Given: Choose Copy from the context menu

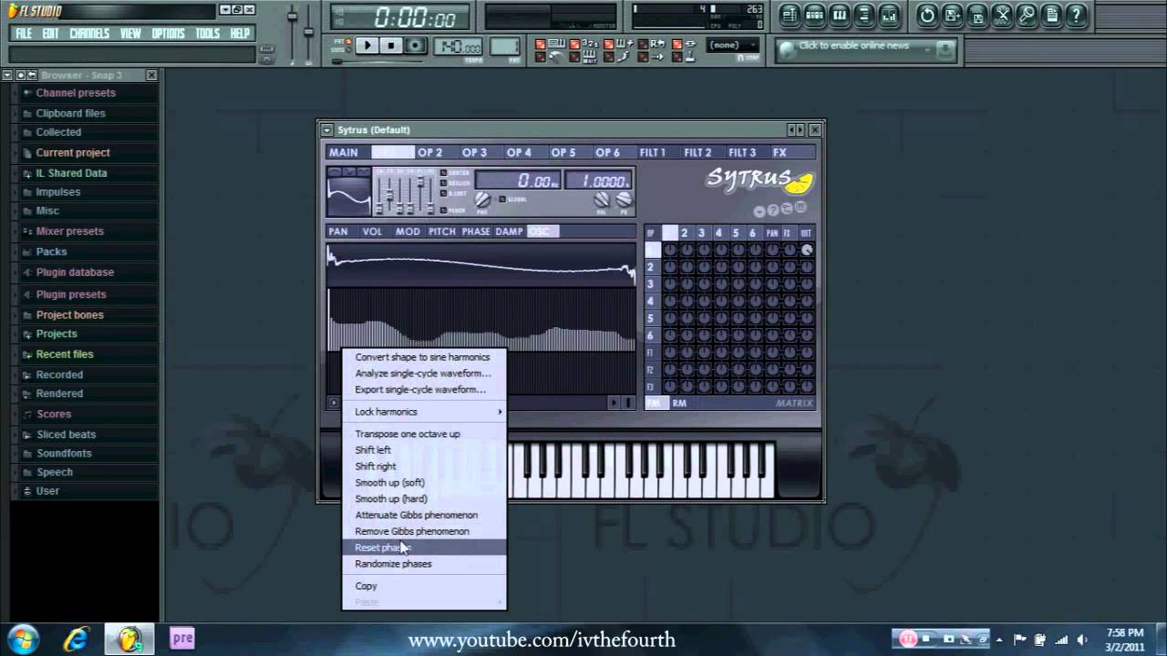Looking at the screenshot, I should tap(424, 586).
